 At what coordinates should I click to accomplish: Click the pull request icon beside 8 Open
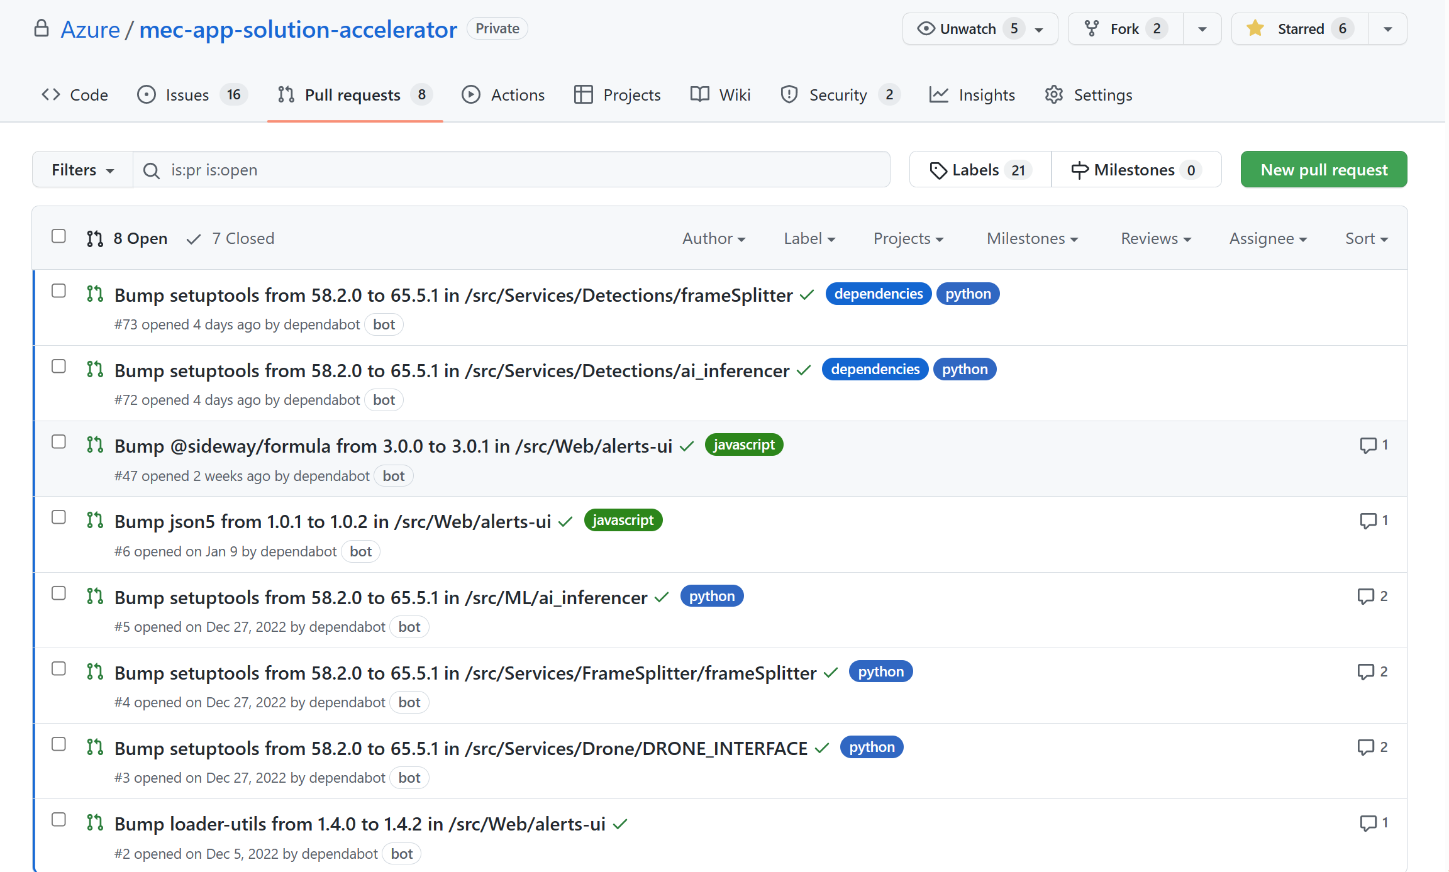(94, 238)
